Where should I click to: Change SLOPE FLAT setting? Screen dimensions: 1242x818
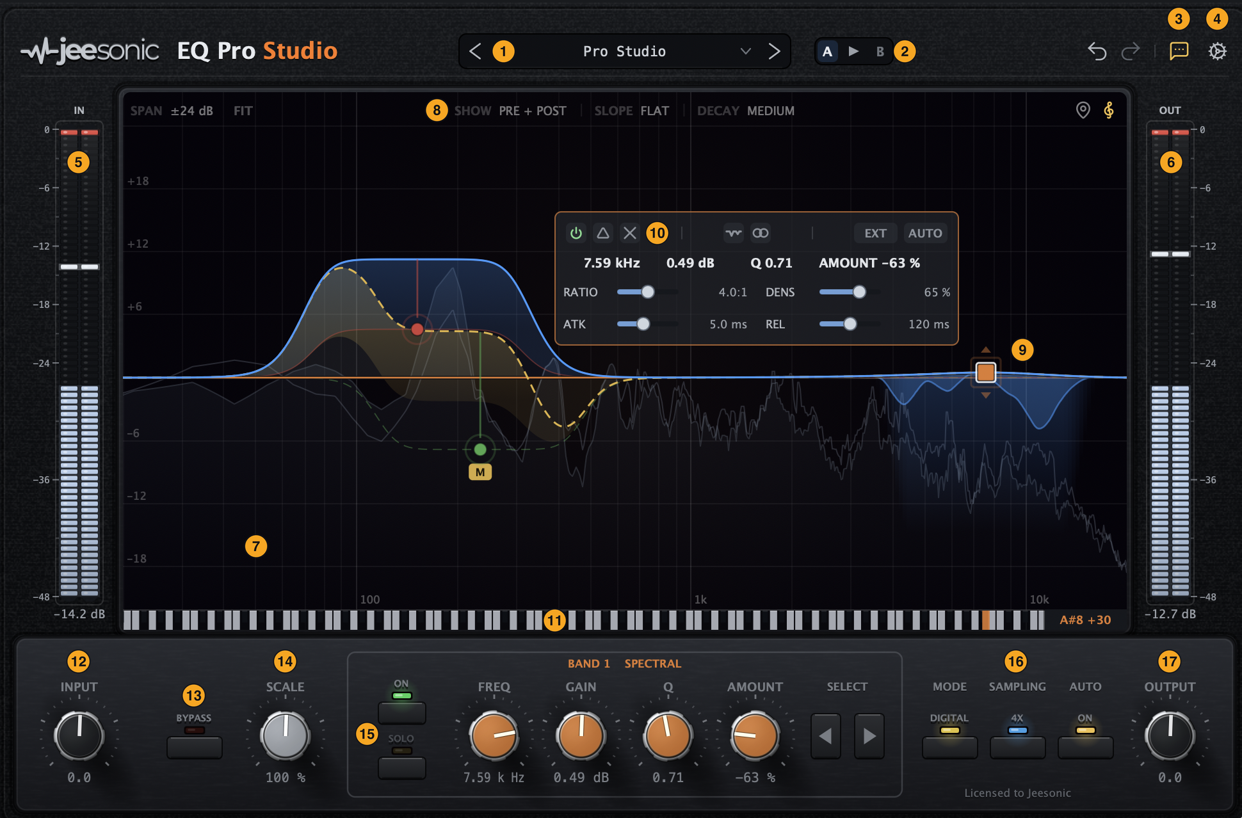coord(631,111)
